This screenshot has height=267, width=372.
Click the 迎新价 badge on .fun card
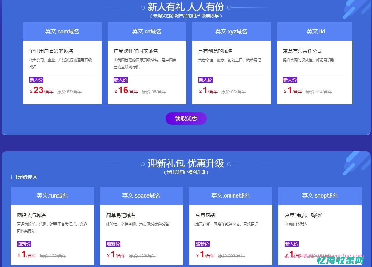pos(24,244)
